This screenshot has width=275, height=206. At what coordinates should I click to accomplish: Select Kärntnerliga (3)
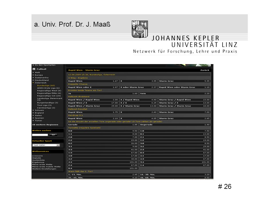pyautogui.click(x=46, y=108)
